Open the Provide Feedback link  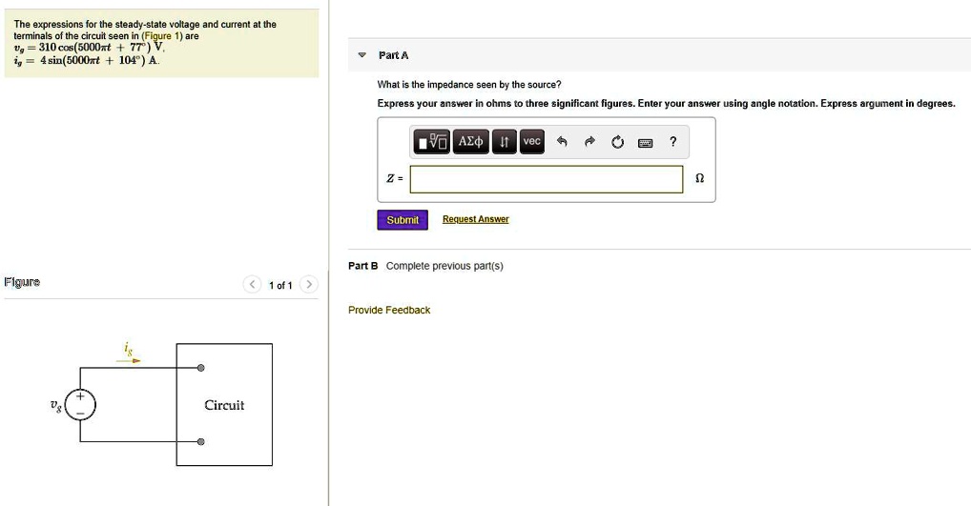(389, 310)
